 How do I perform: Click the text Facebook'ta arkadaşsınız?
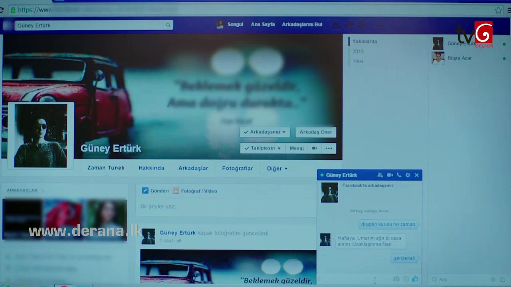[x=368, y=185]
